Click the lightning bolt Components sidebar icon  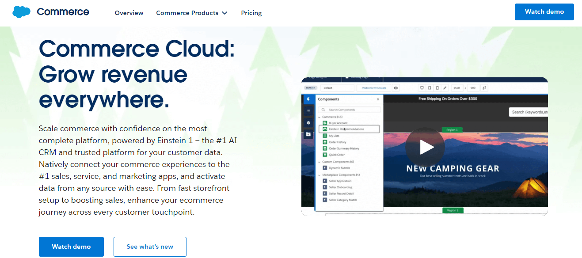tap(308, 99)
